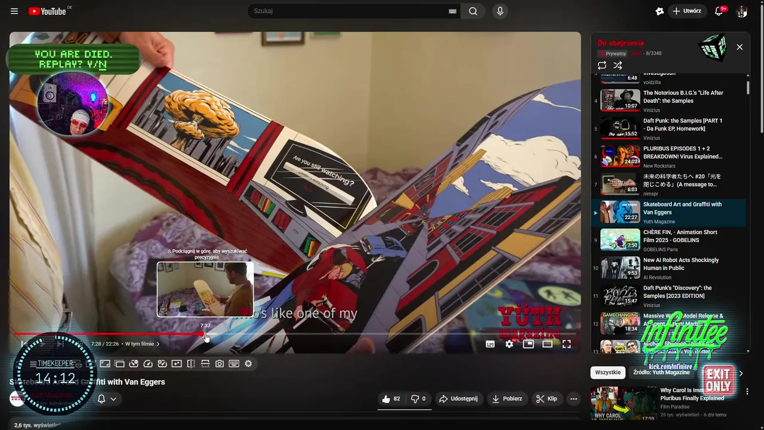The width and height of the screenshot is (764, 430).
Task: Click the fit-to-window extension icon
Action: [x=105, y=364]
